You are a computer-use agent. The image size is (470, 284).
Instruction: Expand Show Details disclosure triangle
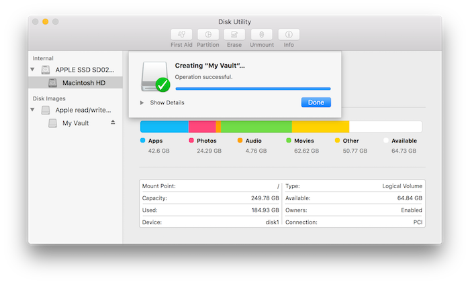(x=142, y=102)
